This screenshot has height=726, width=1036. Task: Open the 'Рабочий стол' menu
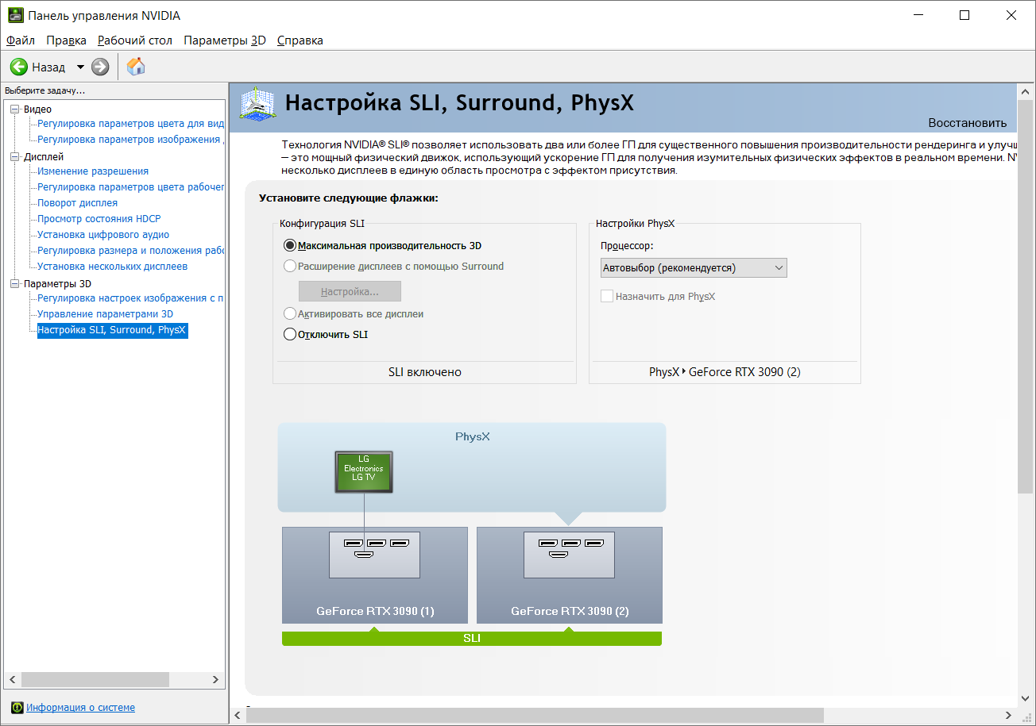click(135, 40)
